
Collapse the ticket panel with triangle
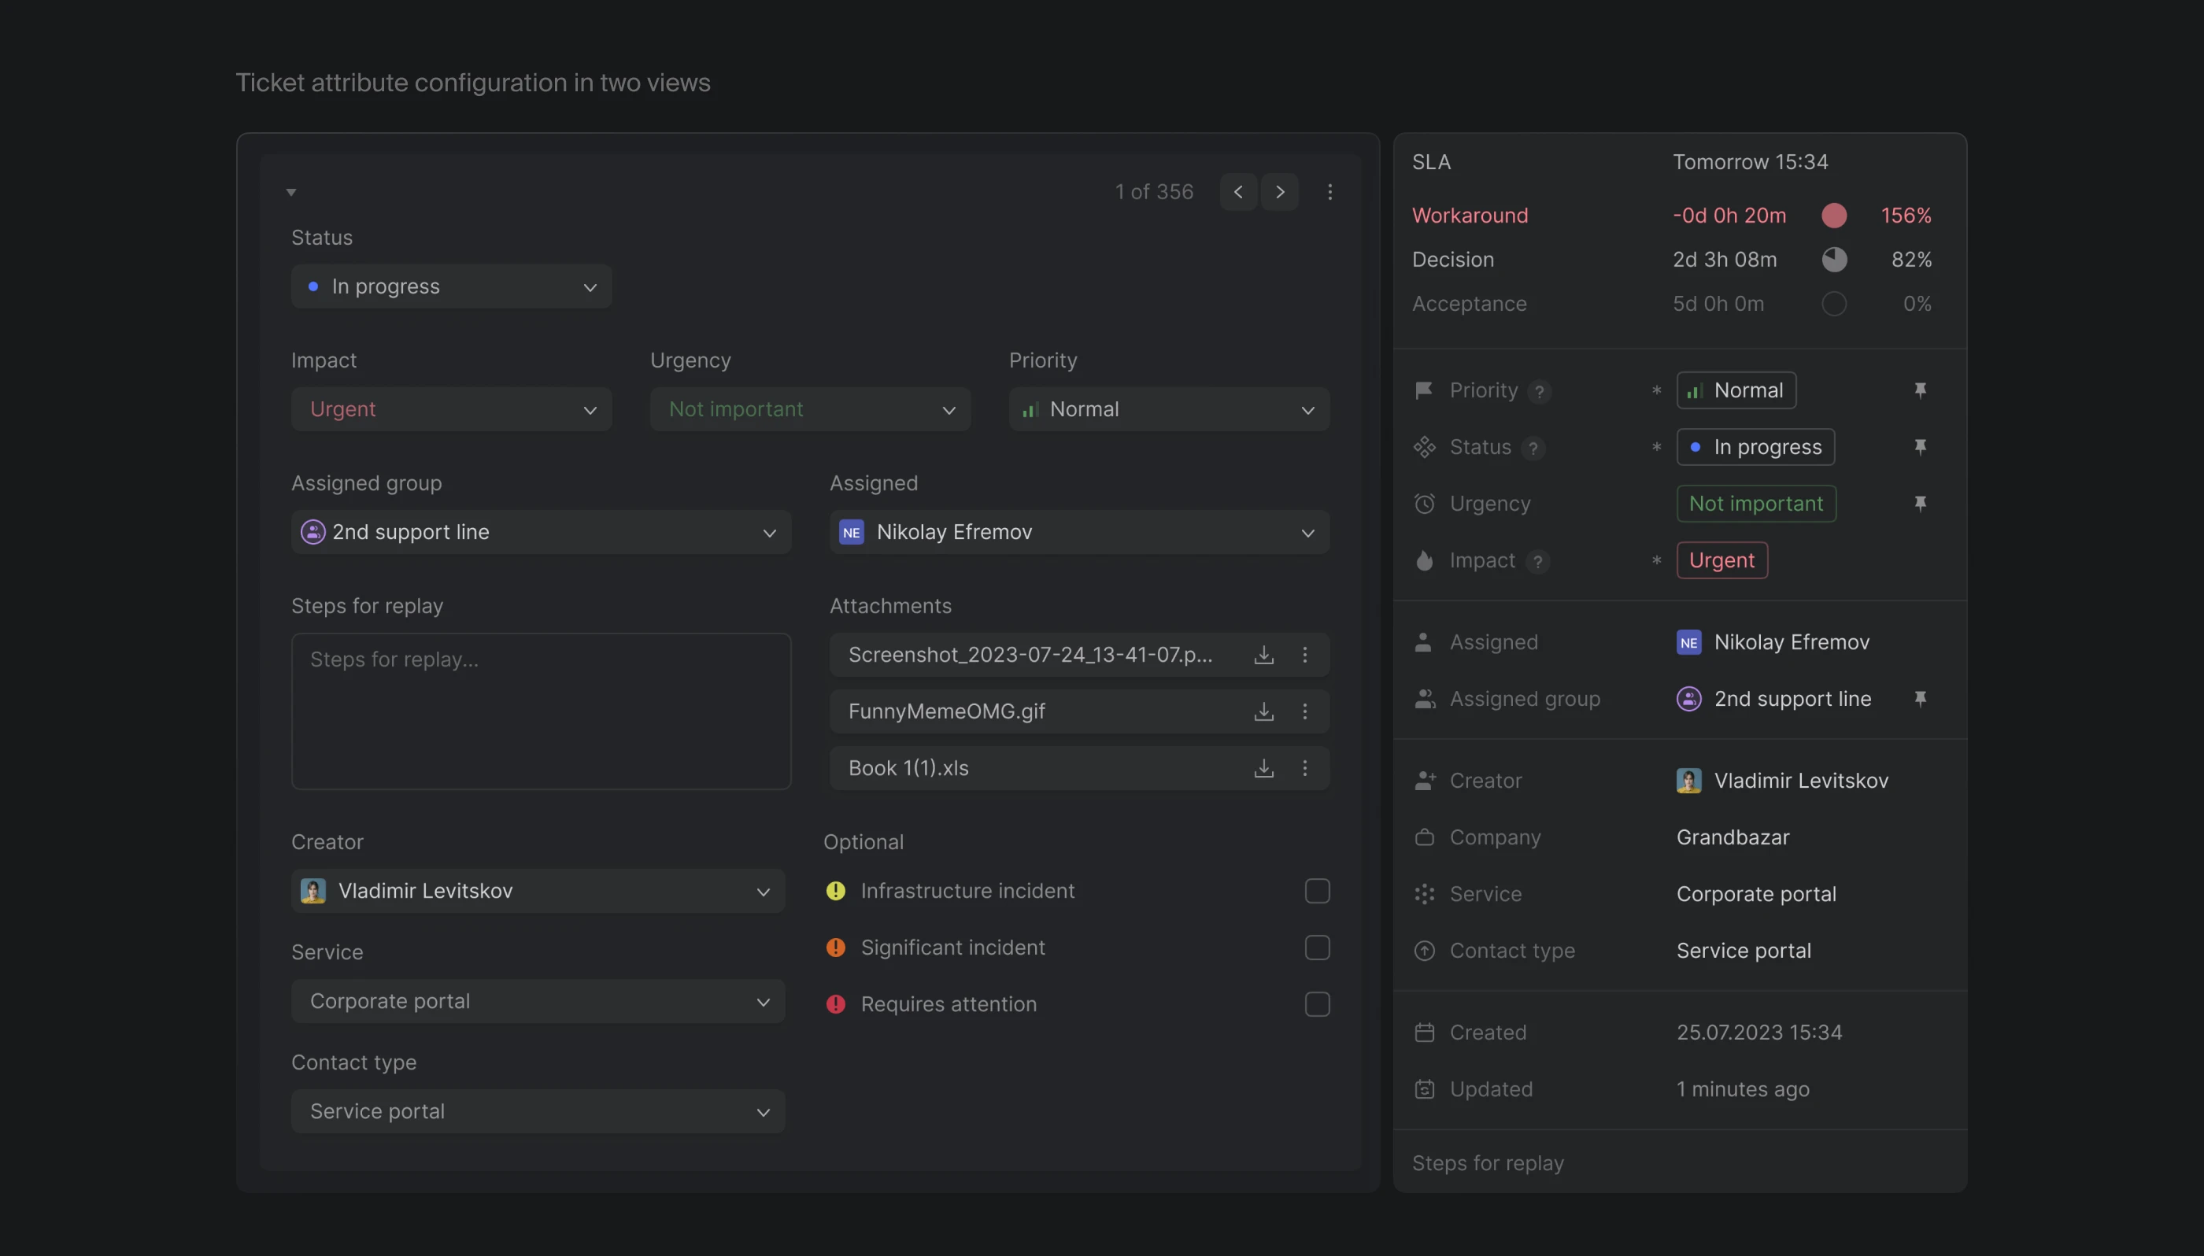coord(291,191)
